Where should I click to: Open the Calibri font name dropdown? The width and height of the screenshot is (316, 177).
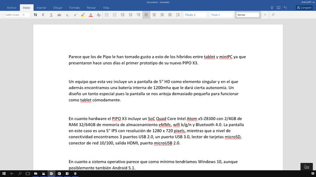click(12, 15)
